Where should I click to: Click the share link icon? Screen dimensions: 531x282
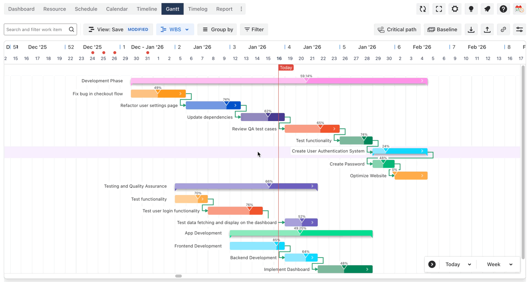[503, 30]
